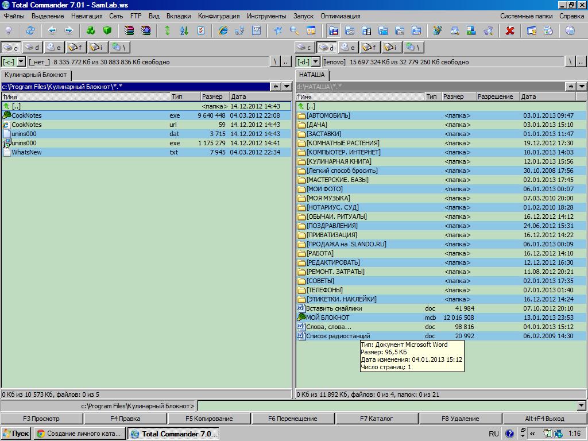Image resolution: width=588 pixels, height=441 pixels.
Task: Select the МОЙ БЛОКНОТ mcb file
Action: [x=441, y=317]
